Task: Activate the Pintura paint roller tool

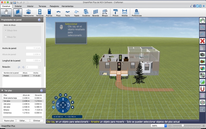Action: pos(115,13)
